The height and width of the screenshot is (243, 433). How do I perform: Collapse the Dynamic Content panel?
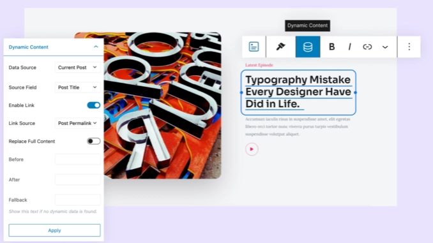pyautogui.click(x=96, y=47)
